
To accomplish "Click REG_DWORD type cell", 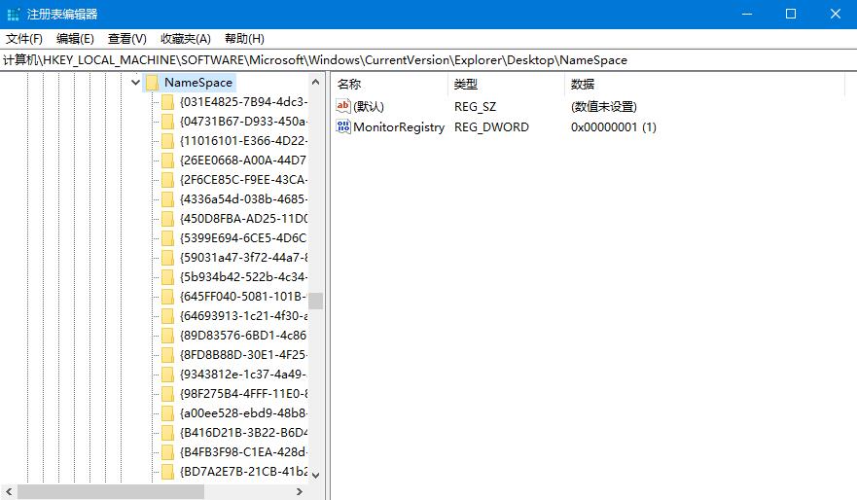I will (x=491, y=126).
